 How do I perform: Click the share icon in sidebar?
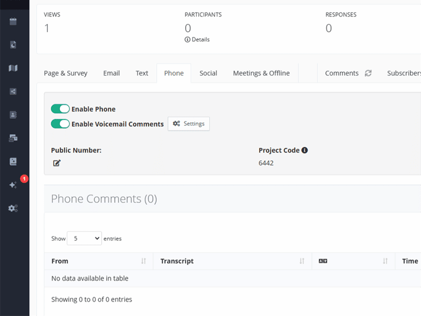[x=13, y=91]
